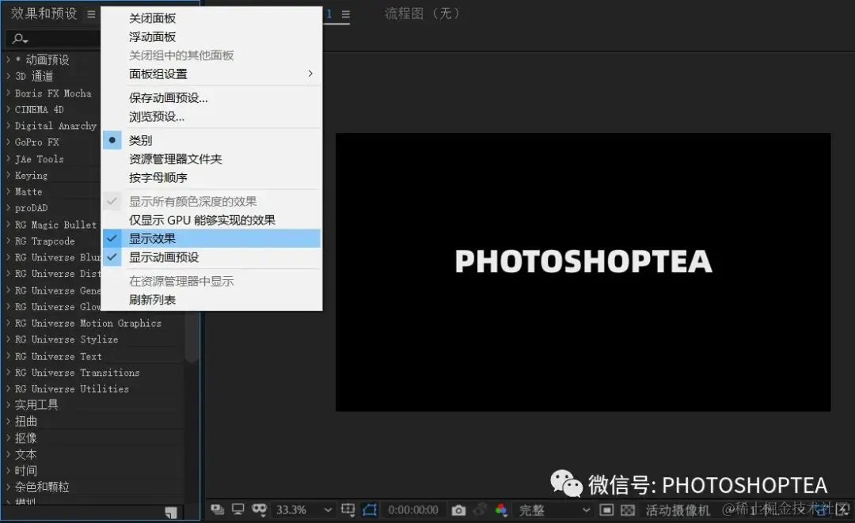Expand the 动画预设 category

[x=8, y=59]
